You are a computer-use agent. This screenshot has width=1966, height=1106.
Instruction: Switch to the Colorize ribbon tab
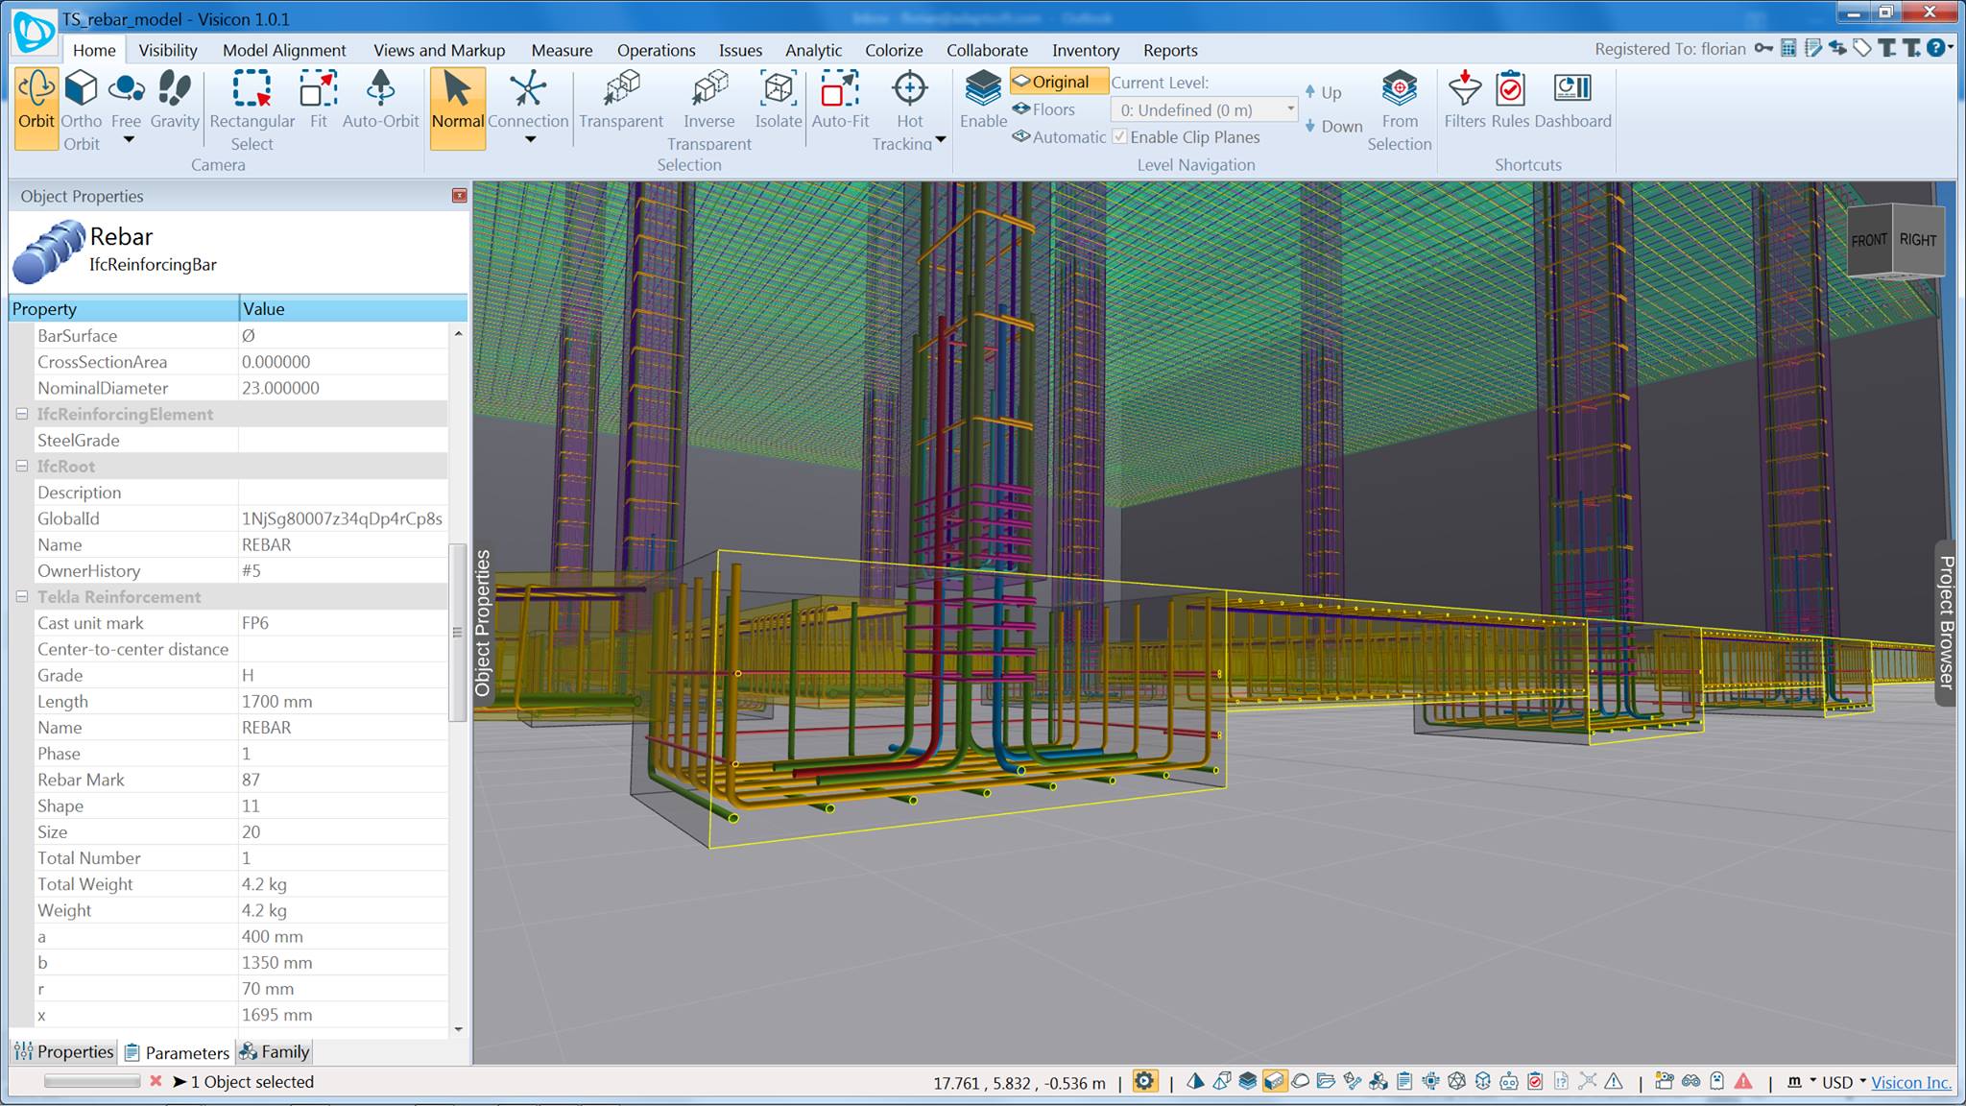click(x=894, y=50)
